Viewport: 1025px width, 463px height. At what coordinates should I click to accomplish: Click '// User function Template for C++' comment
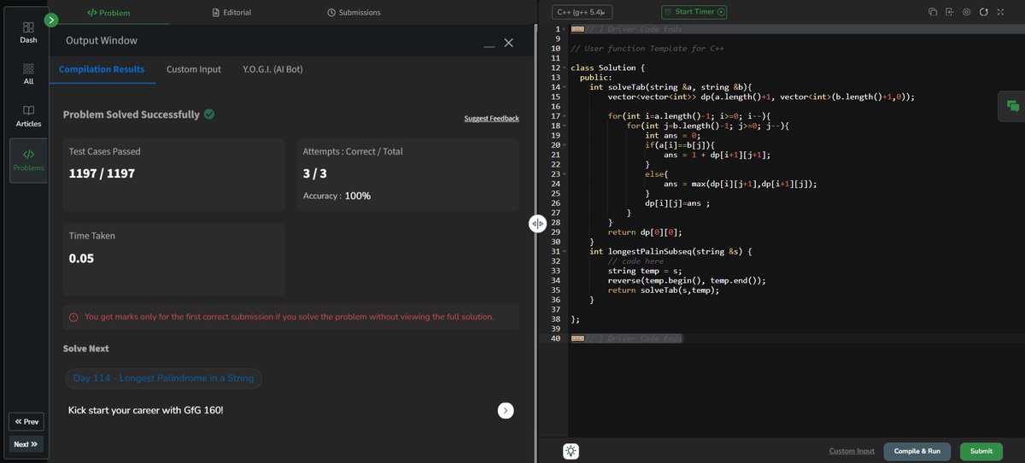[x=647, y=49]
